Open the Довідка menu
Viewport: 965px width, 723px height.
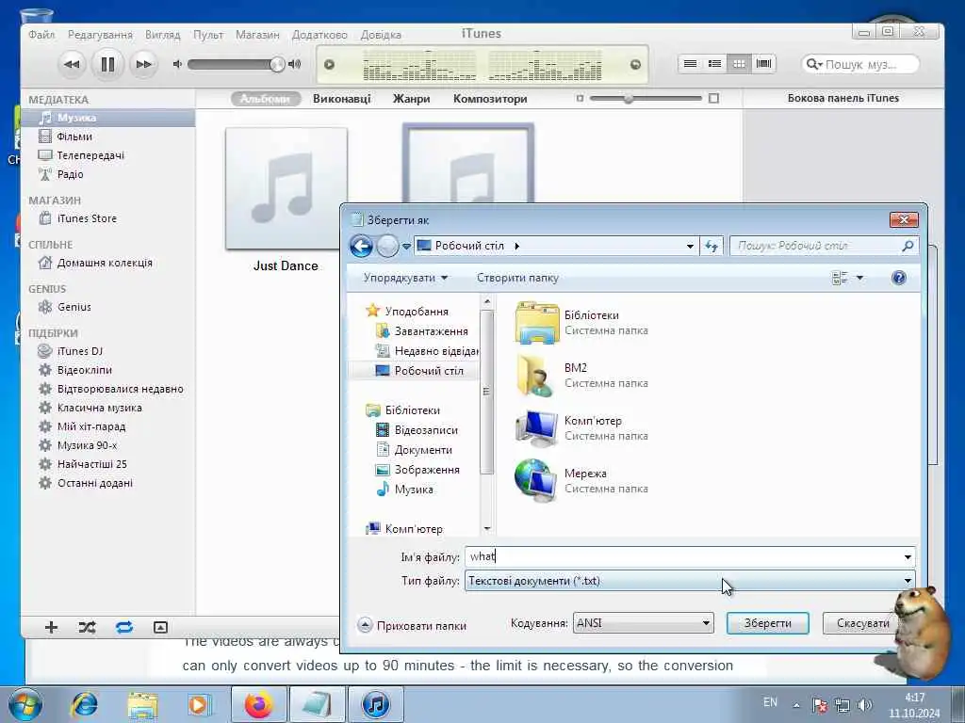point(381,35)
